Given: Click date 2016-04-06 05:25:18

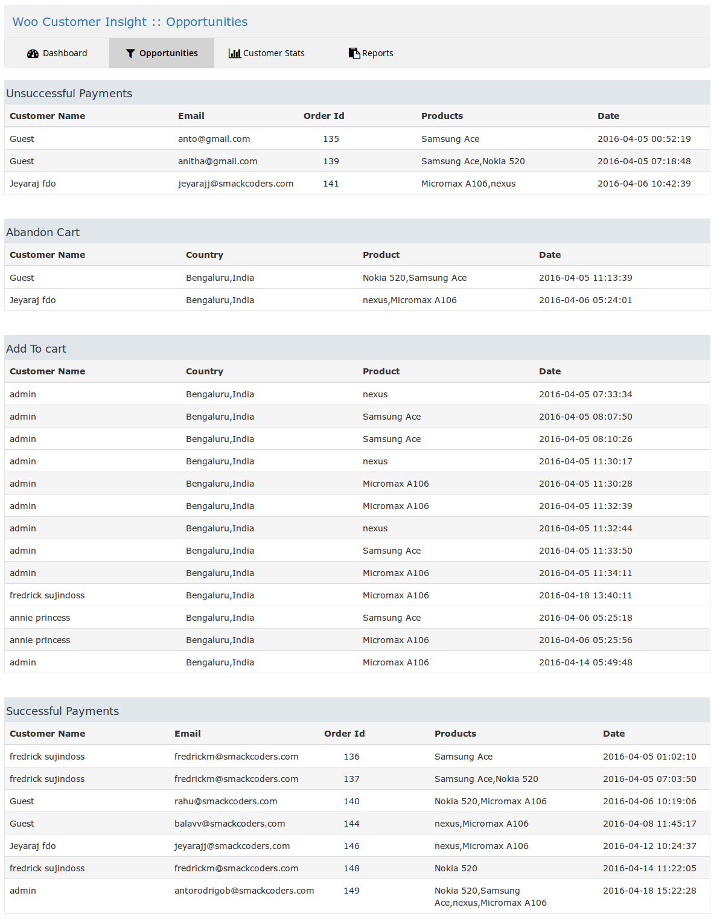Looking at the screenshot, I should point(585,618).
